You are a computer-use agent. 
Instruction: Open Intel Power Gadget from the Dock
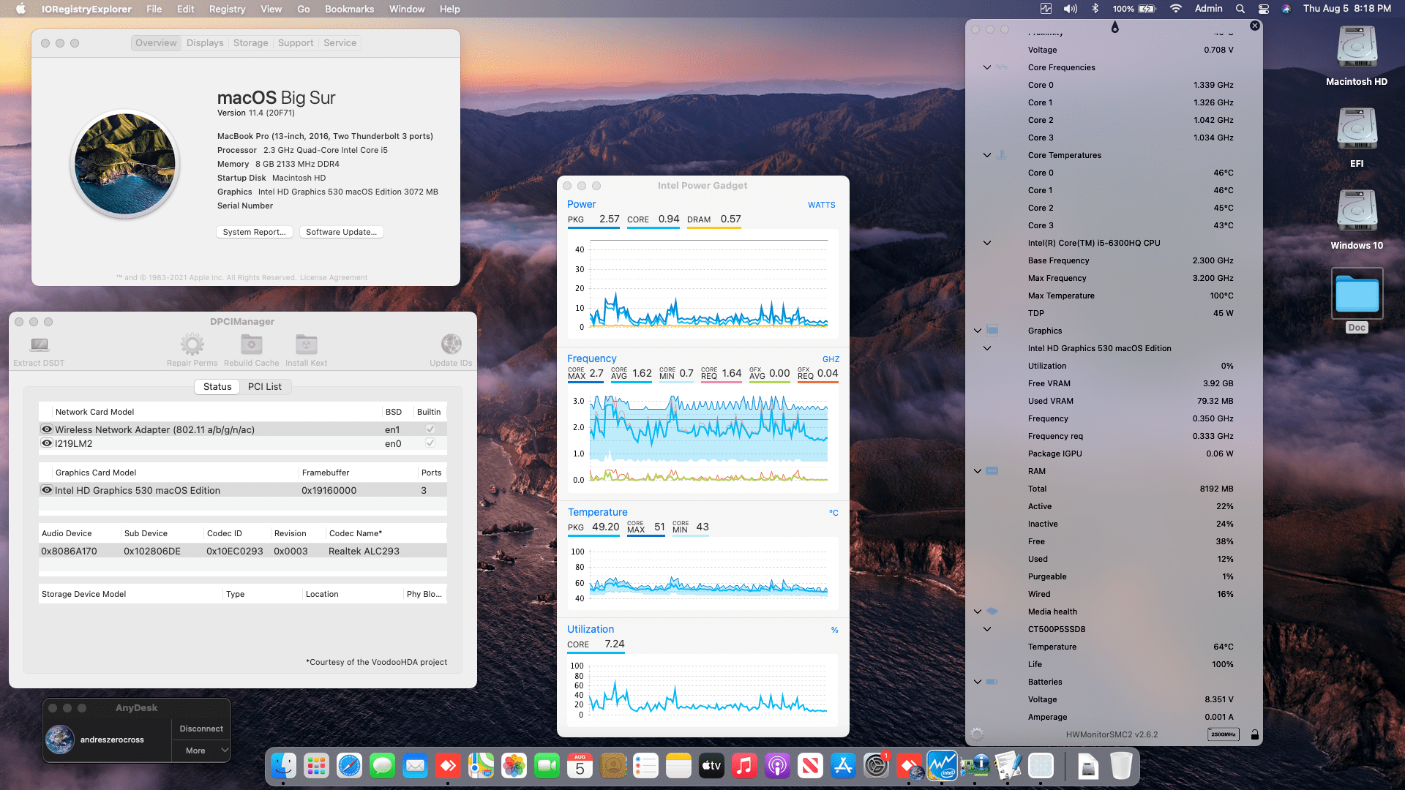(942, 766)
